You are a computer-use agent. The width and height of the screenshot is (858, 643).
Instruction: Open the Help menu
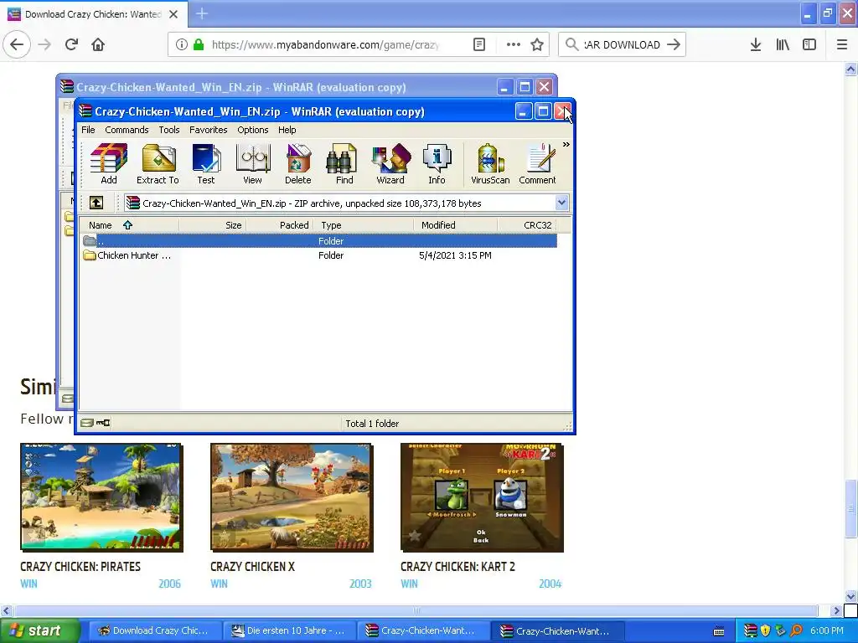coord(287,130)
